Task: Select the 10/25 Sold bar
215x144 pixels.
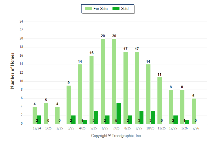Action: pyautogui.click(x=153, y=117)
